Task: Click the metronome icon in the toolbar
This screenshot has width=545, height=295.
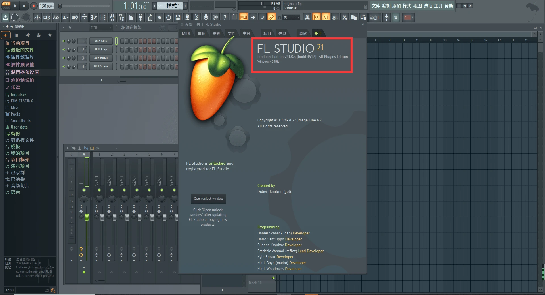Action: click(x=37, y=17)
